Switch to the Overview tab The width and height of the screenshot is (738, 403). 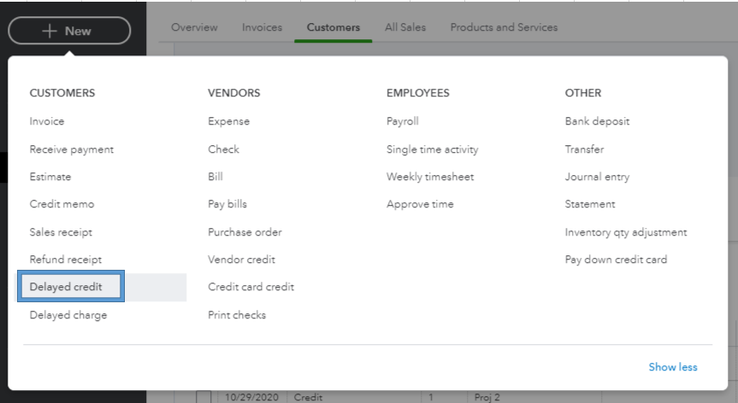click(x=194, y=27)
